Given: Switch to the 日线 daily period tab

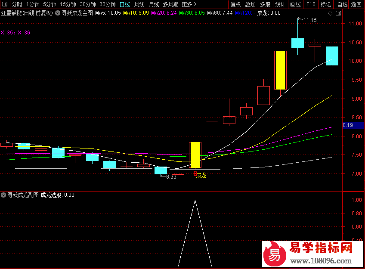Looking at the screenshot, I should (124, 4).
